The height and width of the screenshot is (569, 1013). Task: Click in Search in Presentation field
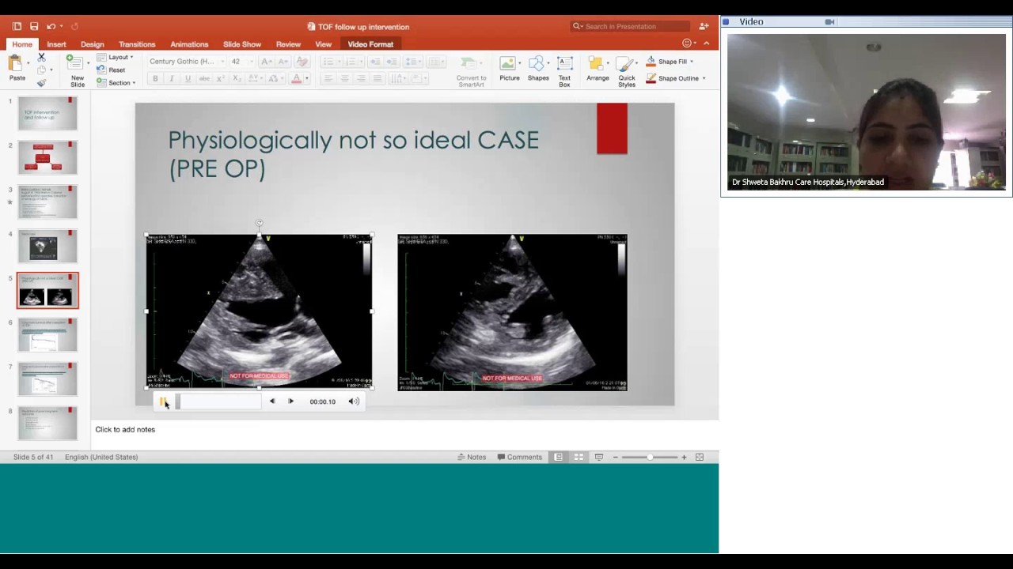click(x=631, y=26)
